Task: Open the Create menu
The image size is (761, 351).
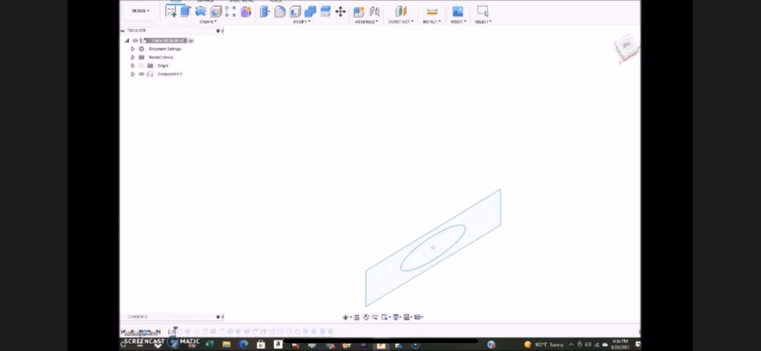Action: [x=208, y=22]
